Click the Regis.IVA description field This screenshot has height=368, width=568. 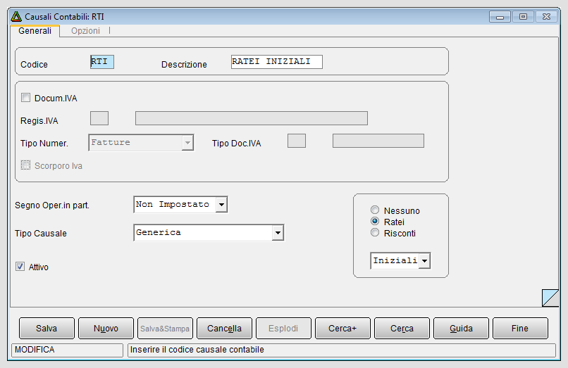252,118
